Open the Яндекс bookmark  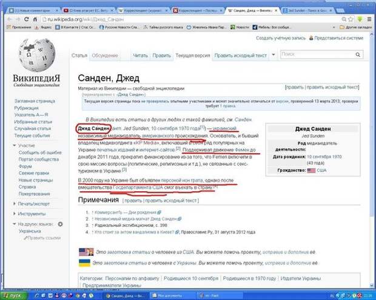pyautogui.click(x=43, y=27)
